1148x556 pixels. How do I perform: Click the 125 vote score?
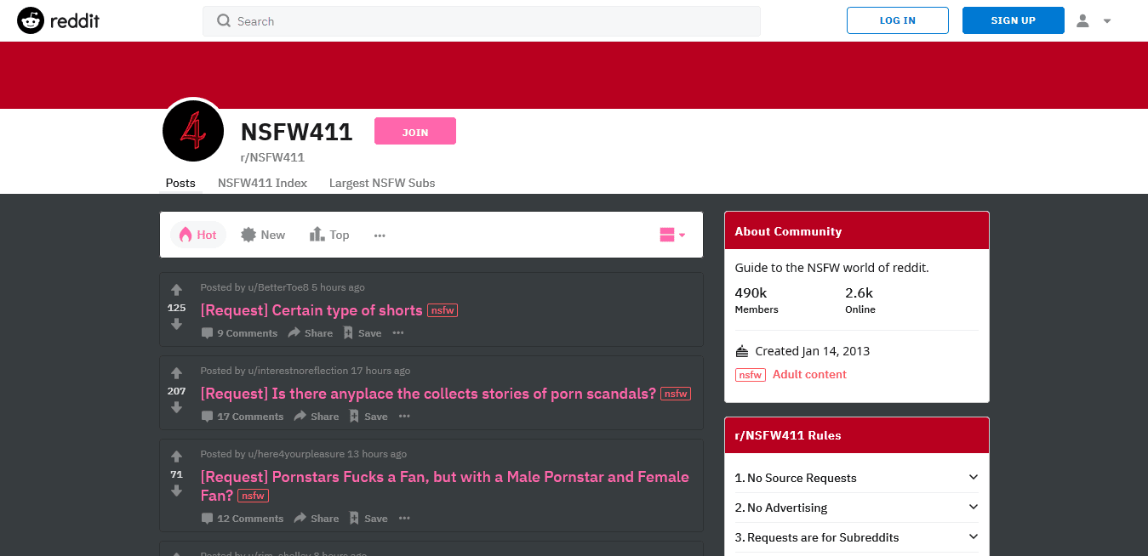coord(176,308)
